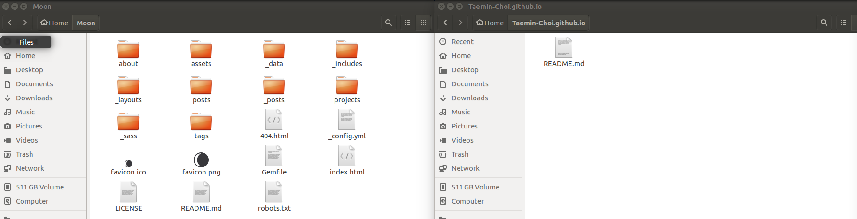Screen dimensions: 857x219
Task: Open Pictures in Taemin-Choi.github.io sidebar
Action: click(479, 126)
